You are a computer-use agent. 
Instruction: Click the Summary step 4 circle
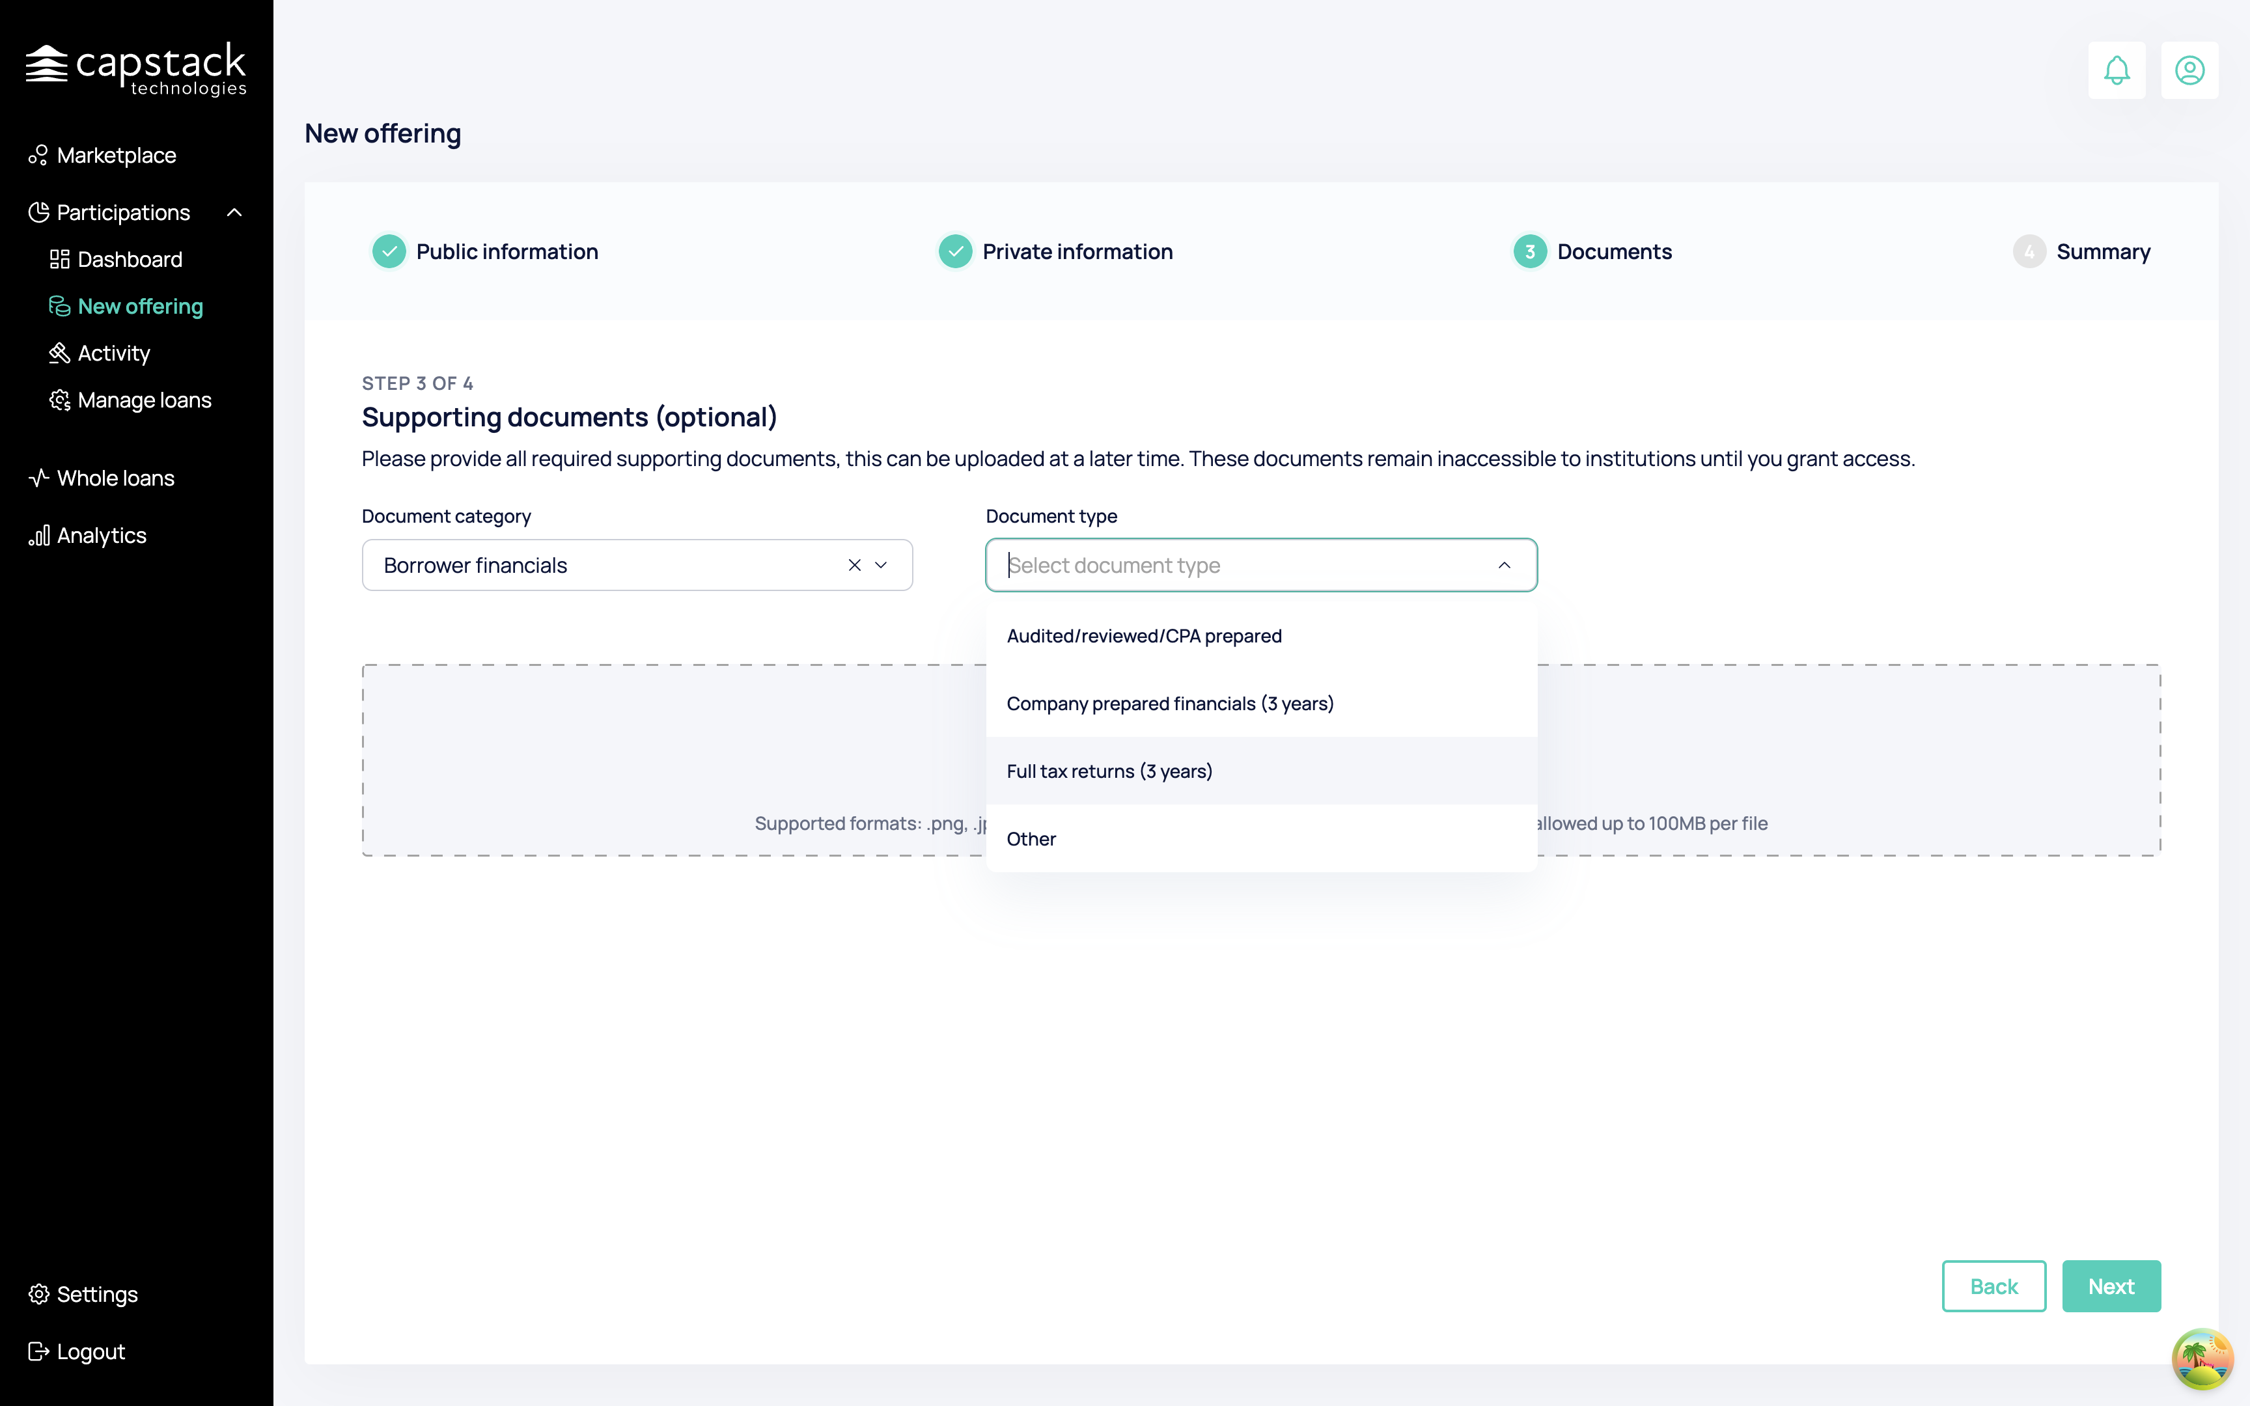[x=2029, y=251]
